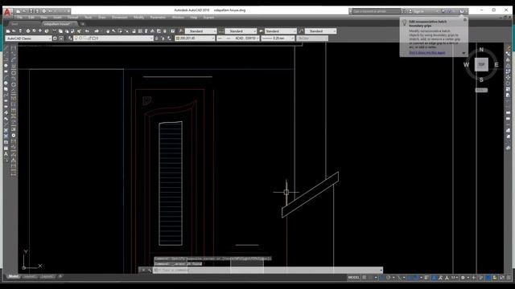Open the table style Standard dropdown
The width and height of the screenshot is (515, 289).
tap(281, 31)
